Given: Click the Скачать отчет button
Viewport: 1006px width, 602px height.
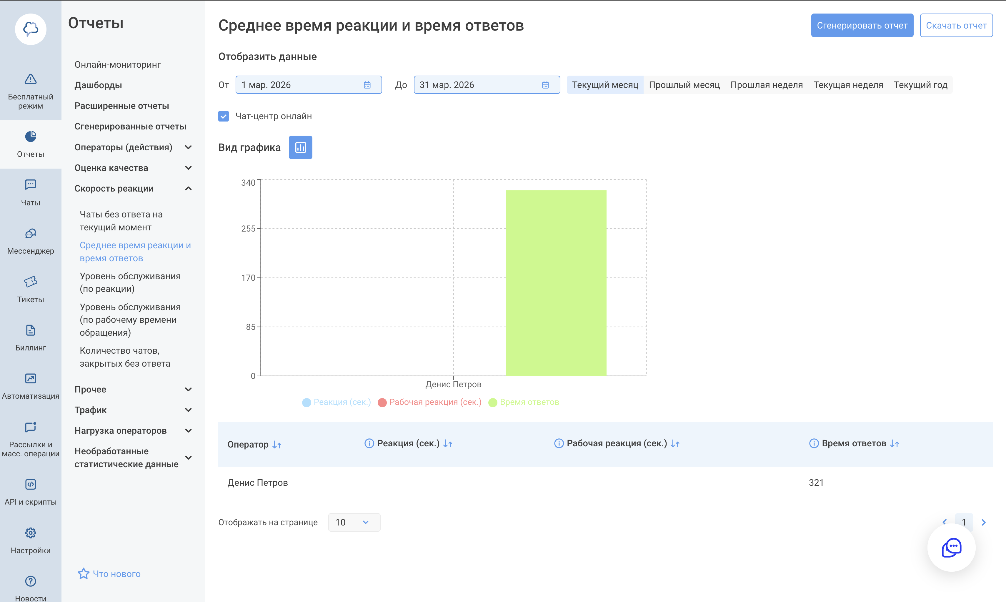Looking at the screenshot, I should coord(956,26).
